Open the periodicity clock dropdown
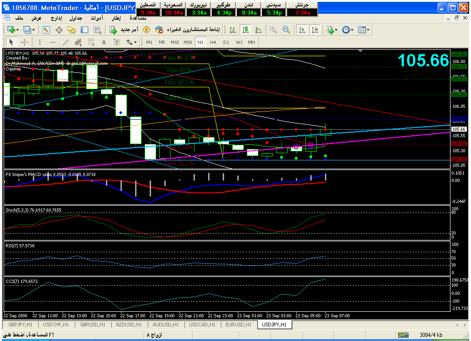The image size is (471, 341). (348, 30)
